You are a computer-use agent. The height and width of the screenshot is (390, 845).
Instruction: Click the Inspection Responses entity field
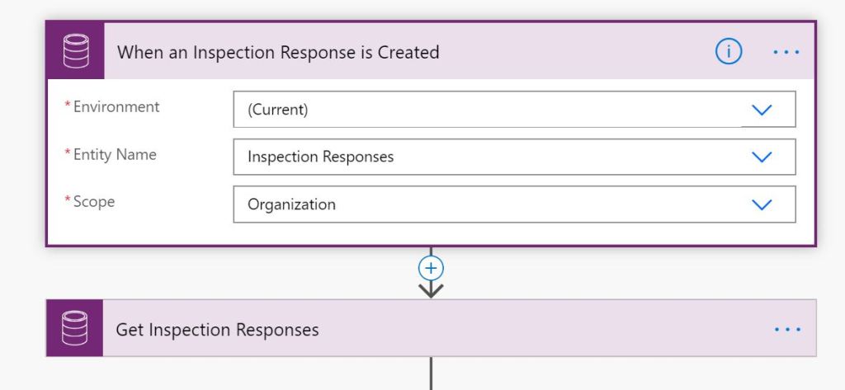(487, 157)
